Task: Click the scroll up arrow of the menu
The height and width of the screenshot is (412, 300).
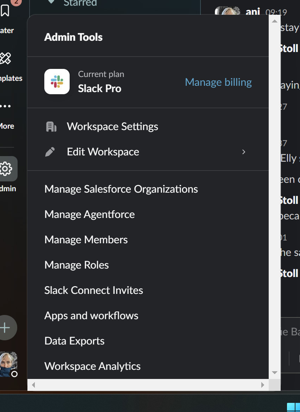Action: coord(274,21)
